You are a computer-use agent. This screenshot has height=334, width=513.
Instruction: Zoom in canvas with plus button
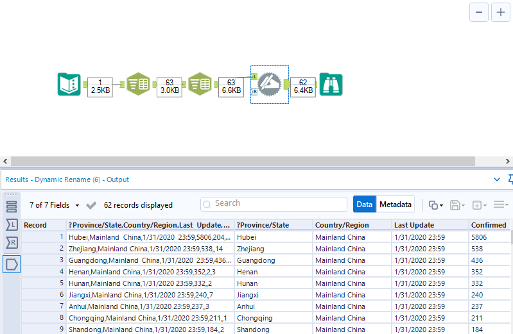tap(501, 12)
